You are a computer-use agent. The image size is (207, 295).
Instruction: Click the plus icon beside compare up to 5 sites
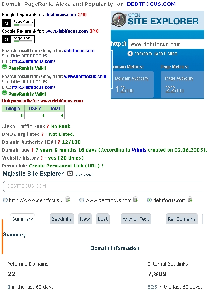click(130, 54)
